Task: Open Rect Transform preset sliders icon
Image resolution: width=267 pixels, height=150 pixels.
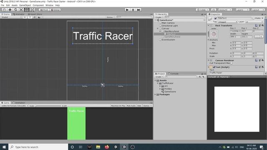Action: 259,25
